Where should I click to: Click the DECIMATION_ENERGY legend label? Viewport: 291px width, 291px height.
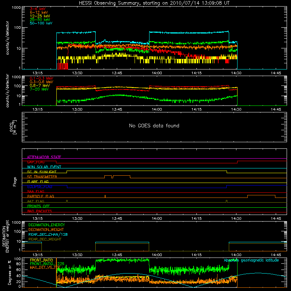pyautogui.click(x=47, y=225)
